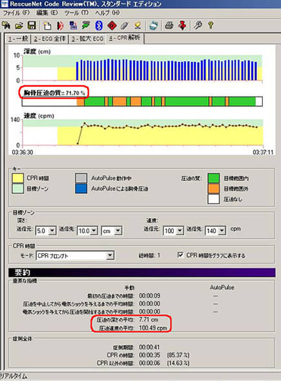Click the orange 目標範囲外 color swatch
Image resolution: width=281 pixels, height=381 pixels.
click(214, 189)
